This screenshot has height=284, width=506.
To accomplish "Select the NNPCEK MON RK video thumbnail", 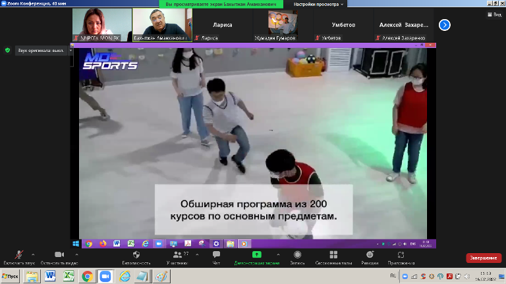I will (102, 25).
